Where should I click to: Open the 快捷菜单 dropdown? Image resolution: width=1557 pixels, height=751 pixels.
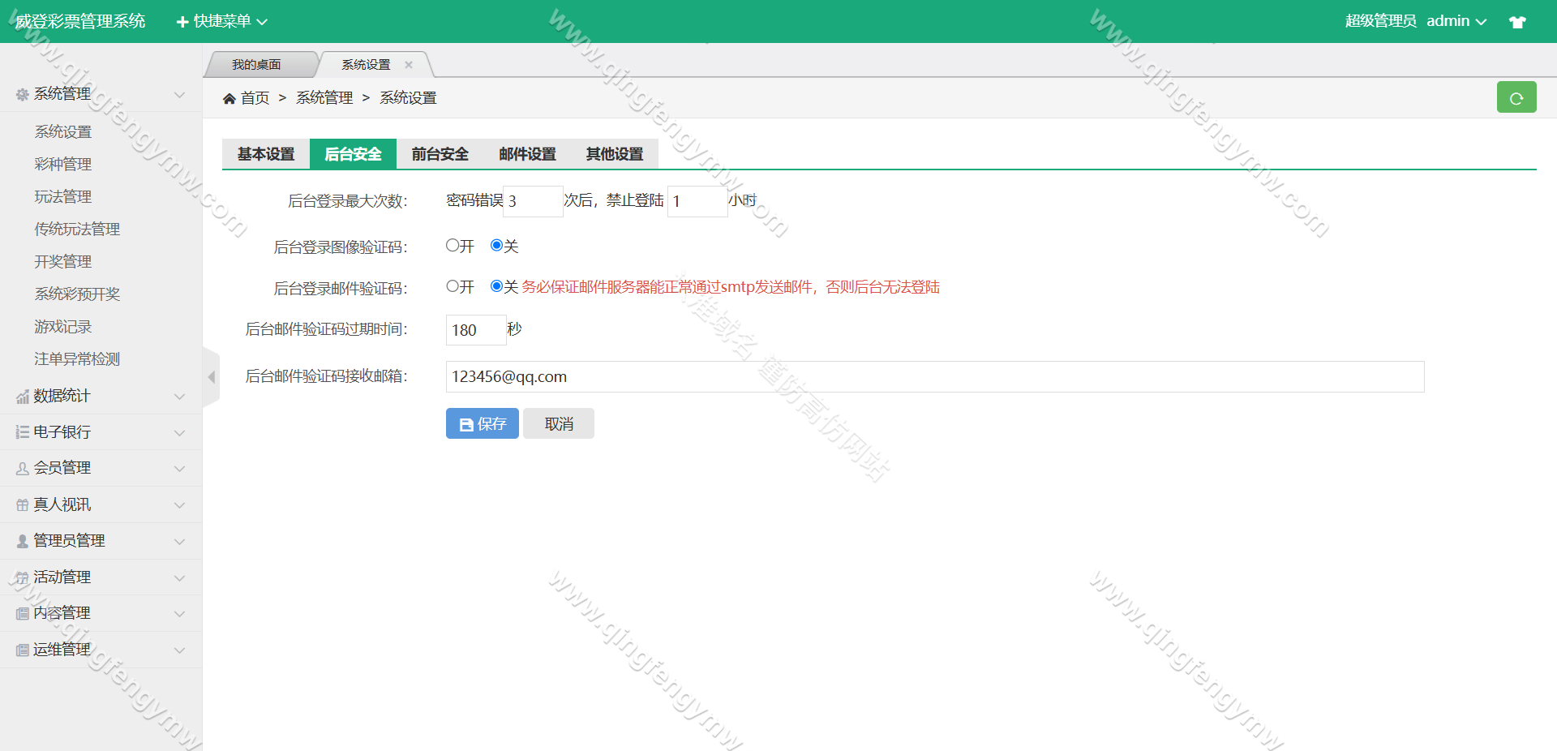(221, 22)
